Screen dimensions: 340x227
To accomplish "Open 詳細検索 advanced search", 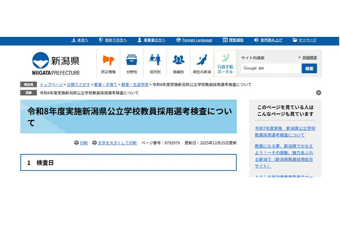I will coord(309,57).
